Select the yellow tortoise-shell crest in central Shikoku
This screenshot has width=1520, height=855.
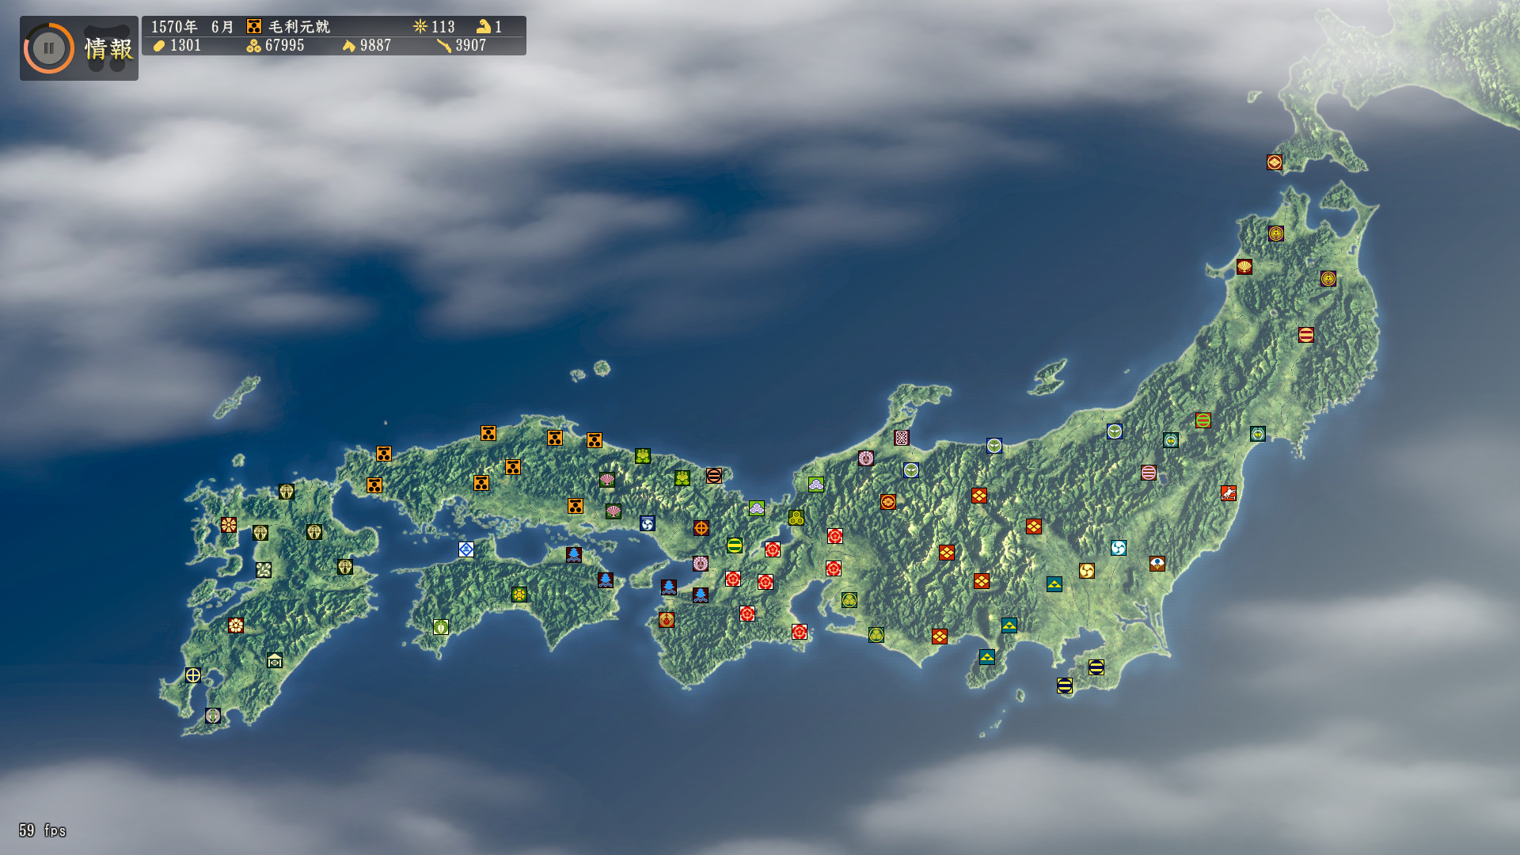click(x=519, y=595)
